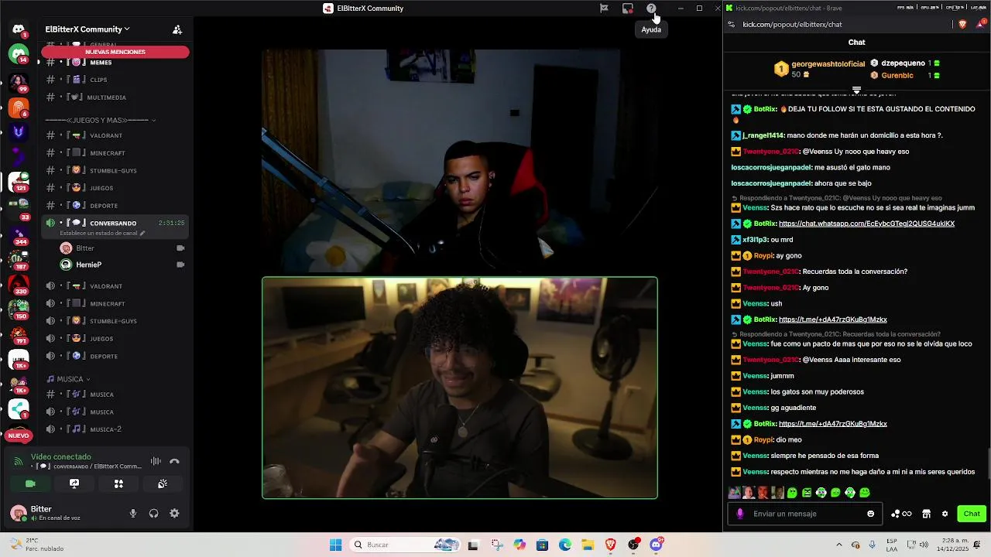Open Discord direct messages home icon

(19, 29)
